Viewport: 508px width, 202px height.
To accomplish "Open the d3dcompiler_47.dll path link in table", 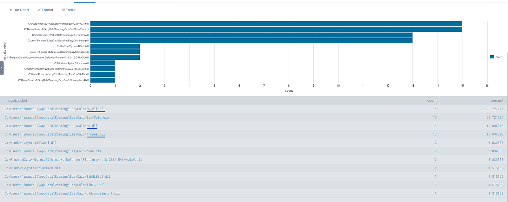I will (62, 193).
